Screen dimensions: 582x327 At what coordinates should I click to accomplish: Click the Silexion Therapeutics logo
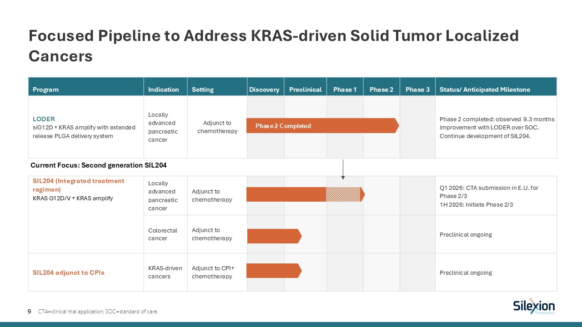(x=534, y=307)
